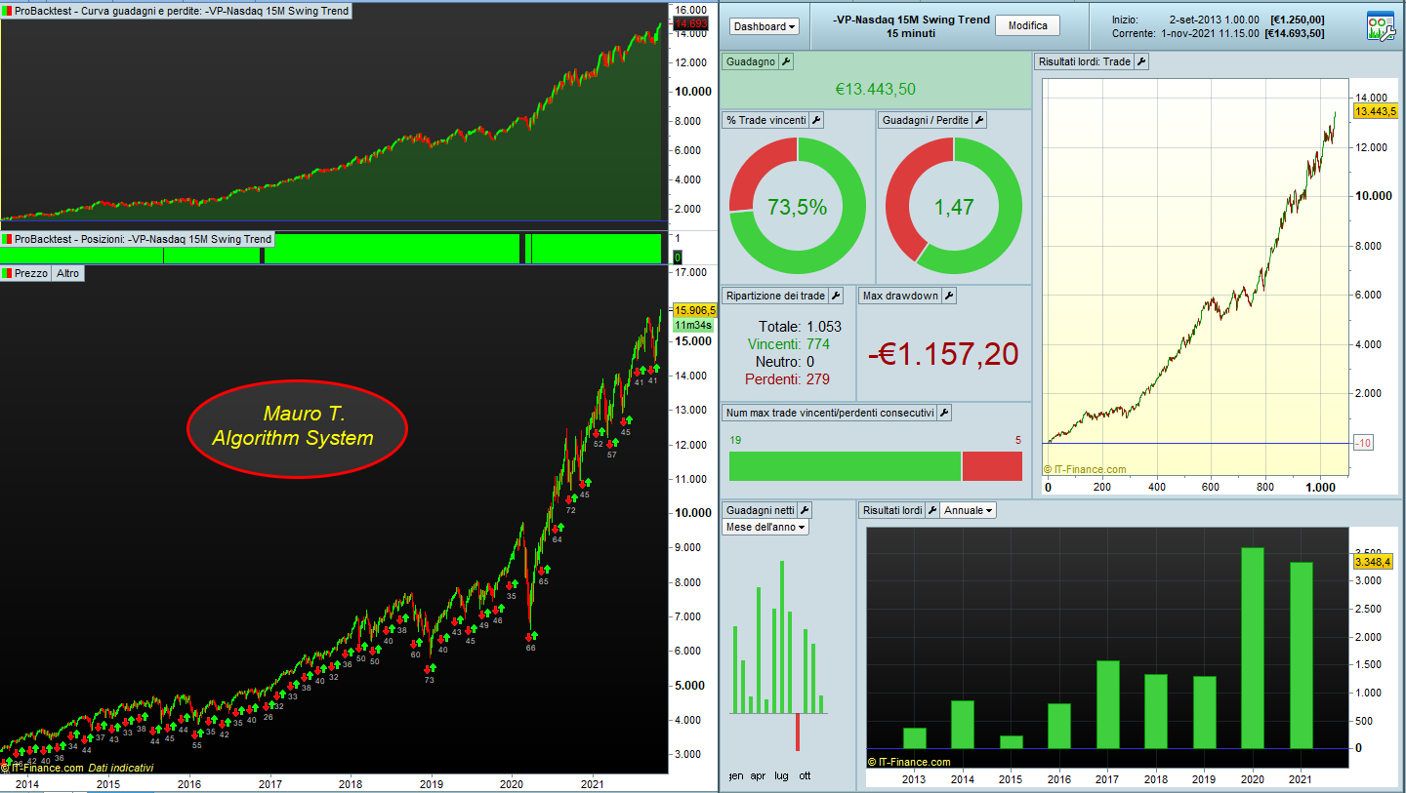Open the Mese dell'anno dropdown

765,527
